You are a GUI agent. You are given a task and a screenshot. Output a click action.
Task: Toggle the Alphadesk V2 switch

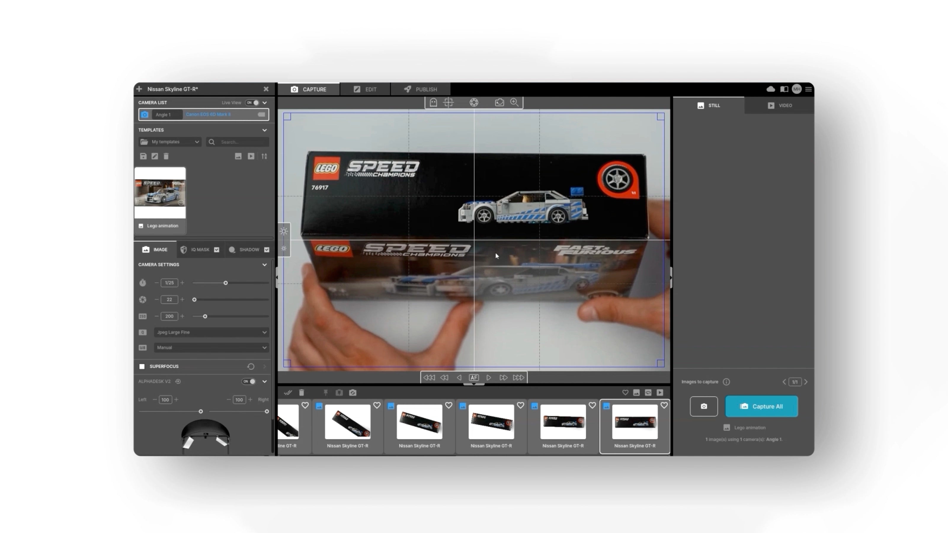(x=249, y=381)
